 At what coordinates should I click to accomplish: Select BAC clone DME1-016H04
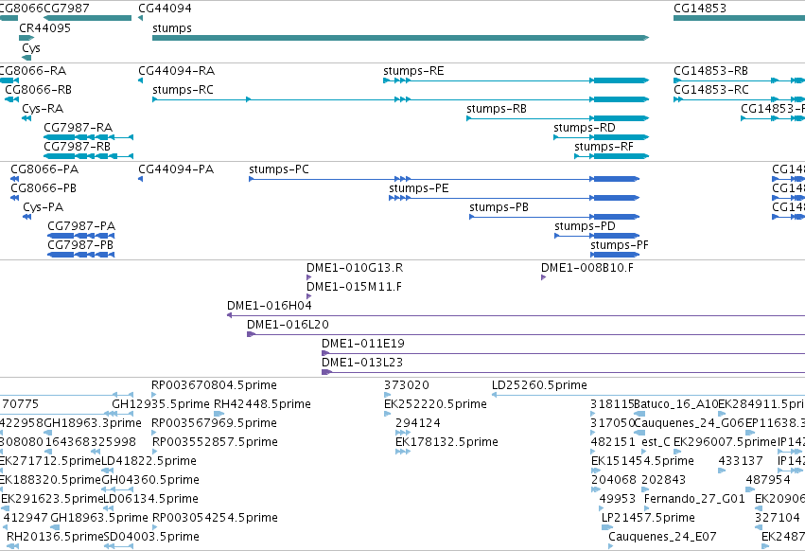click(516, 315)
